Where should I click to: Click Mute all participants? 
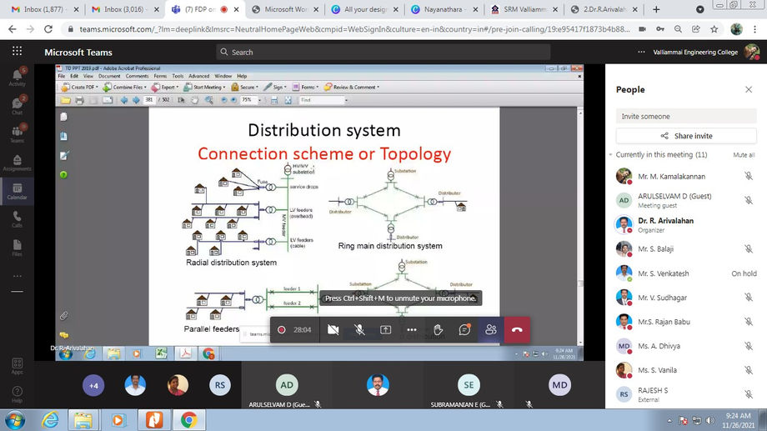coord(744,155)
